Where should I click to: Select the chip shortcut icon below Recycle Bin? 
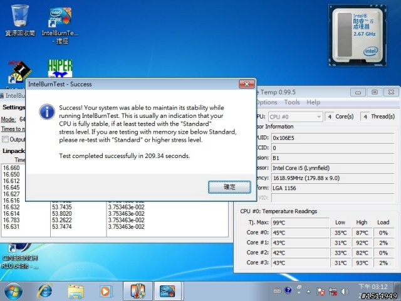point(19,72)
